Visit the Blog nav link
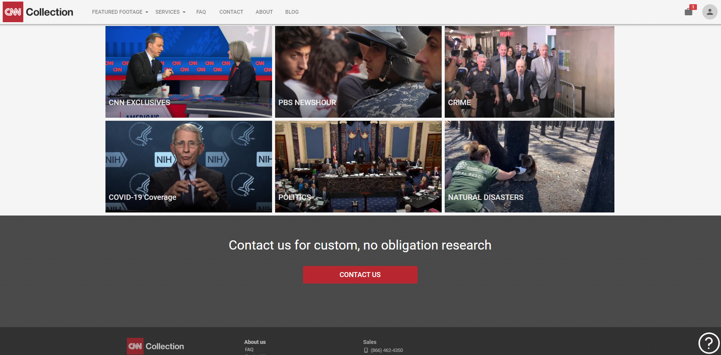This screenshot has width=721, height=355. (x=292, y=12)
